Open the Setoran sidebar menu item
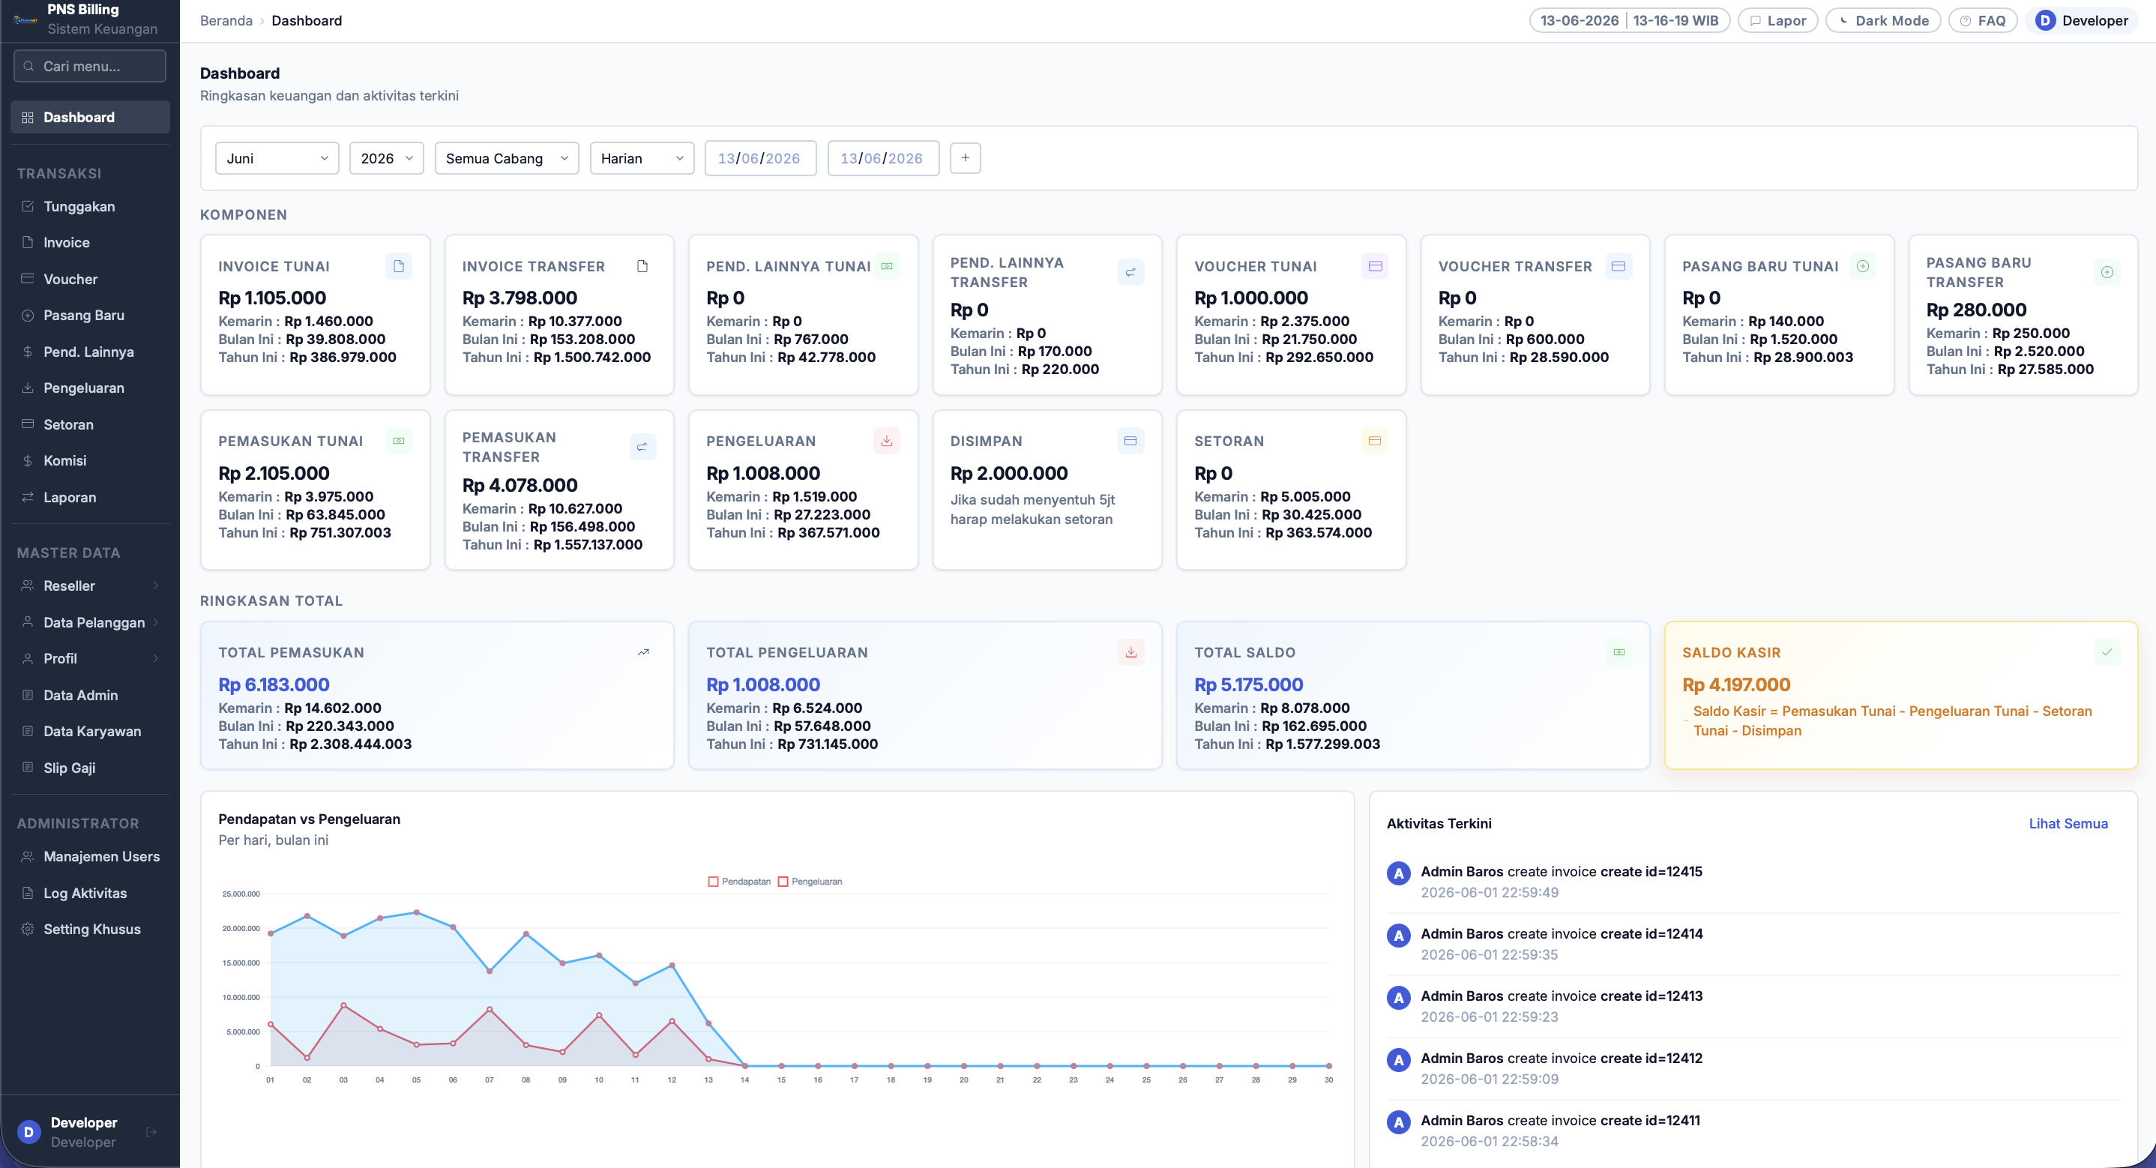The image size is (2156, 1168). [x=91, y=424]
